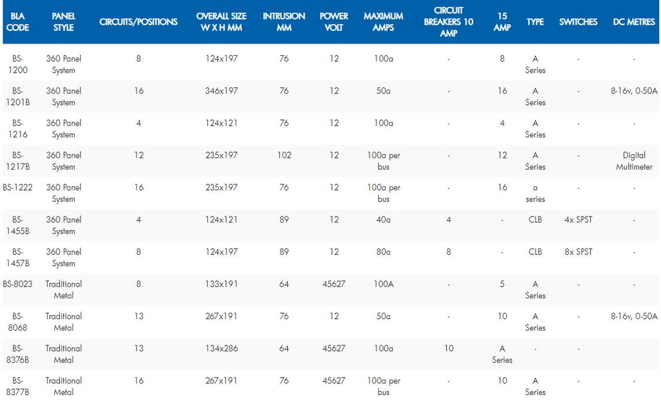Click the MAXIMUM AMPS header
This screenshot has width=661, height=406.
click(383, 22)
